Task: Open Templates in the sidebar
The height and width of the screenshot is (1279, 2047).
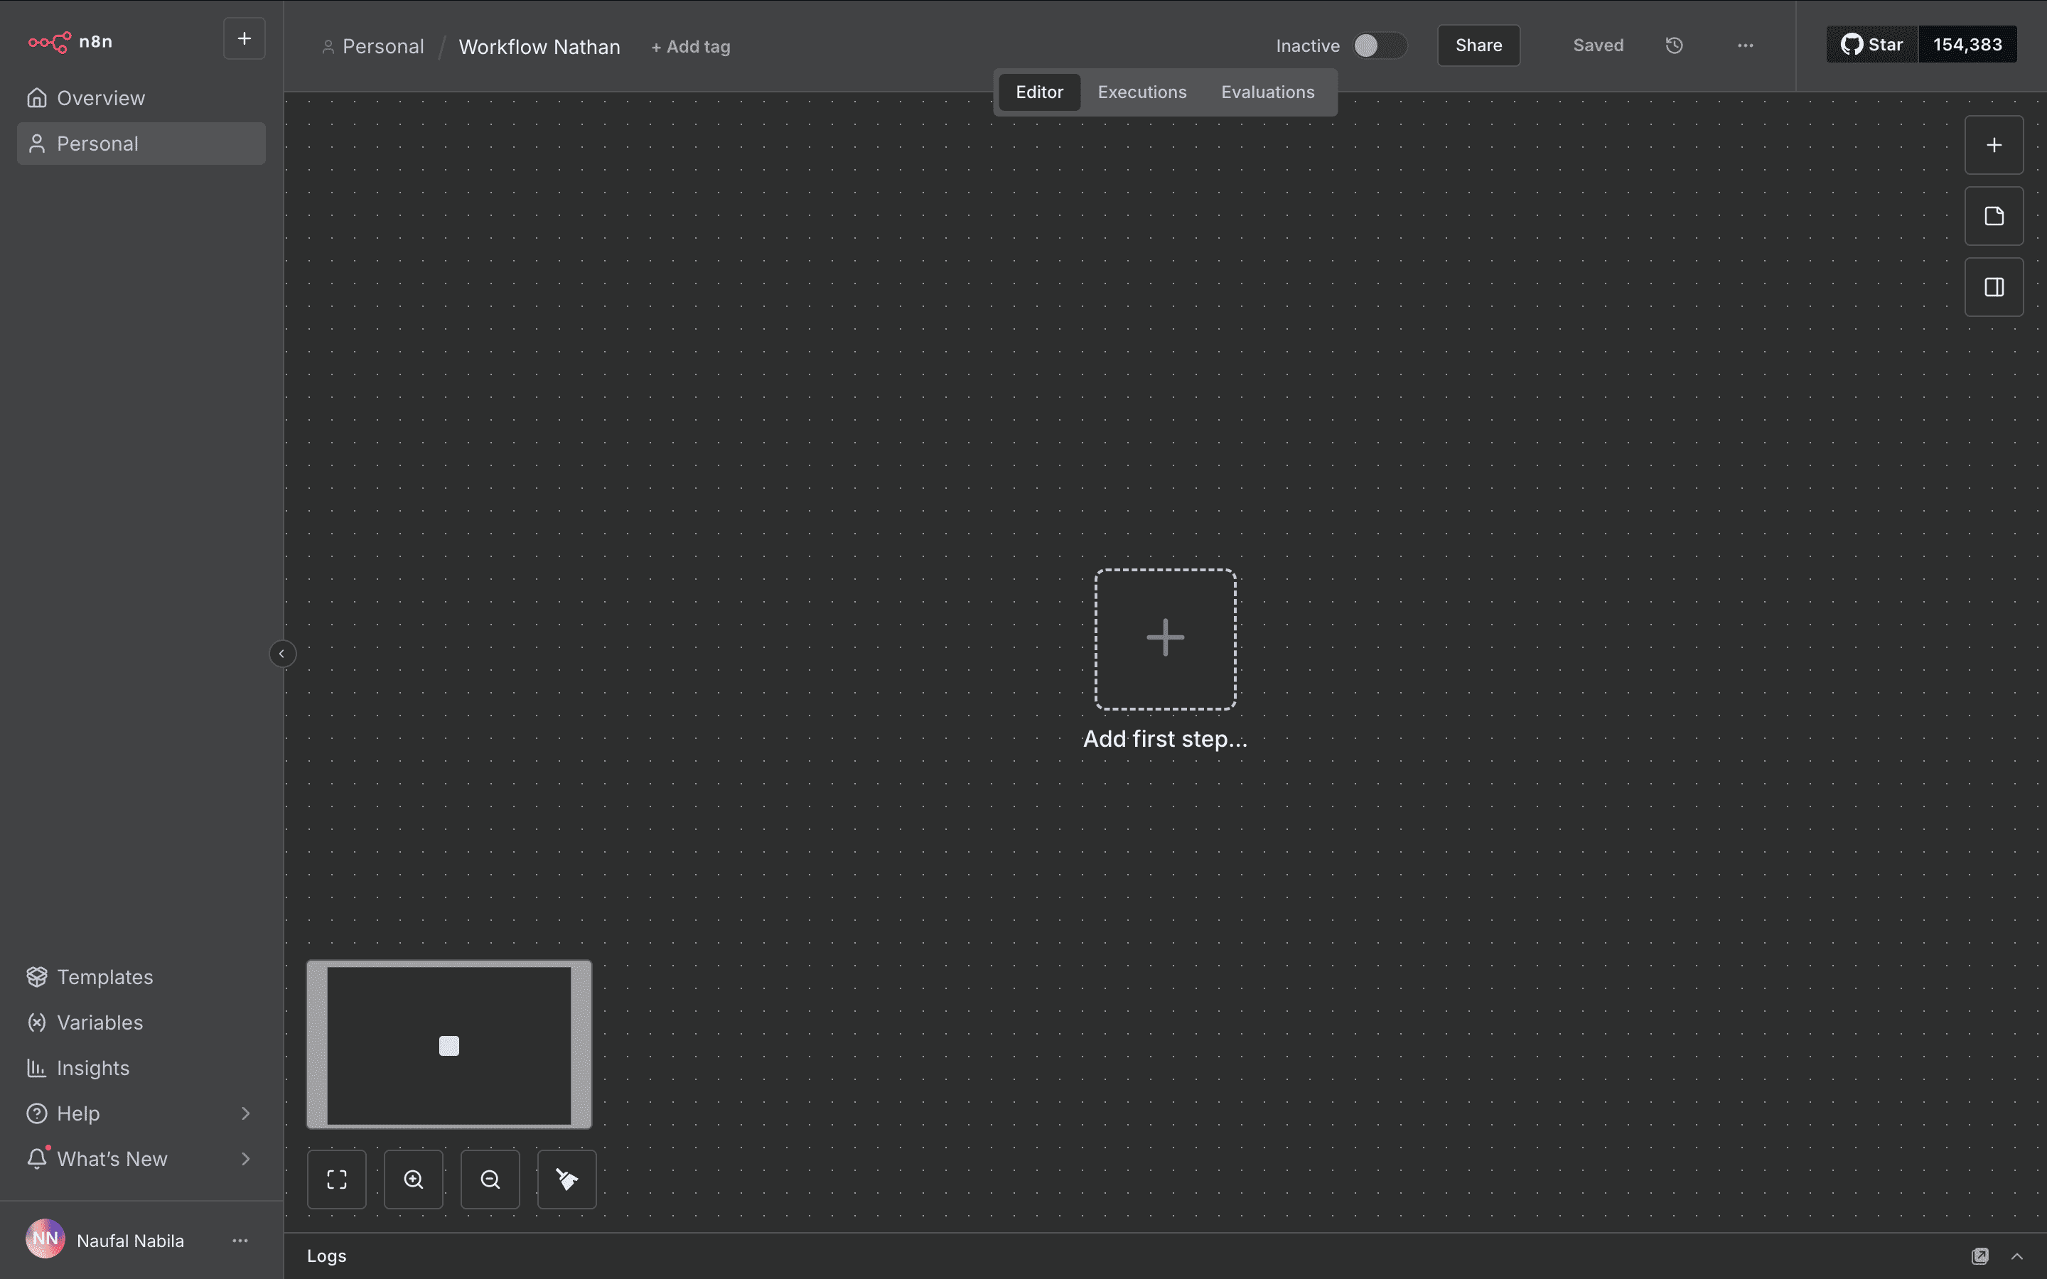Action: (141, 977)
